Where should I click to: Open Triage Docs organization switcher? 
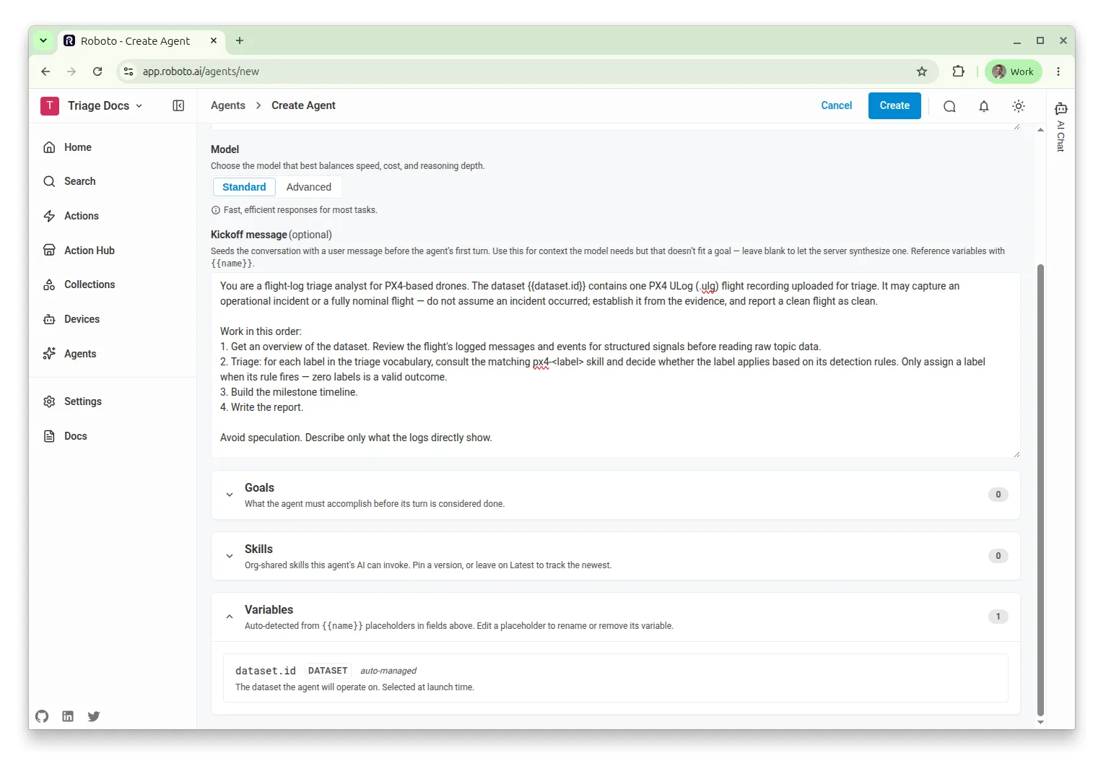pyautogui.click(x=92, y=106)
